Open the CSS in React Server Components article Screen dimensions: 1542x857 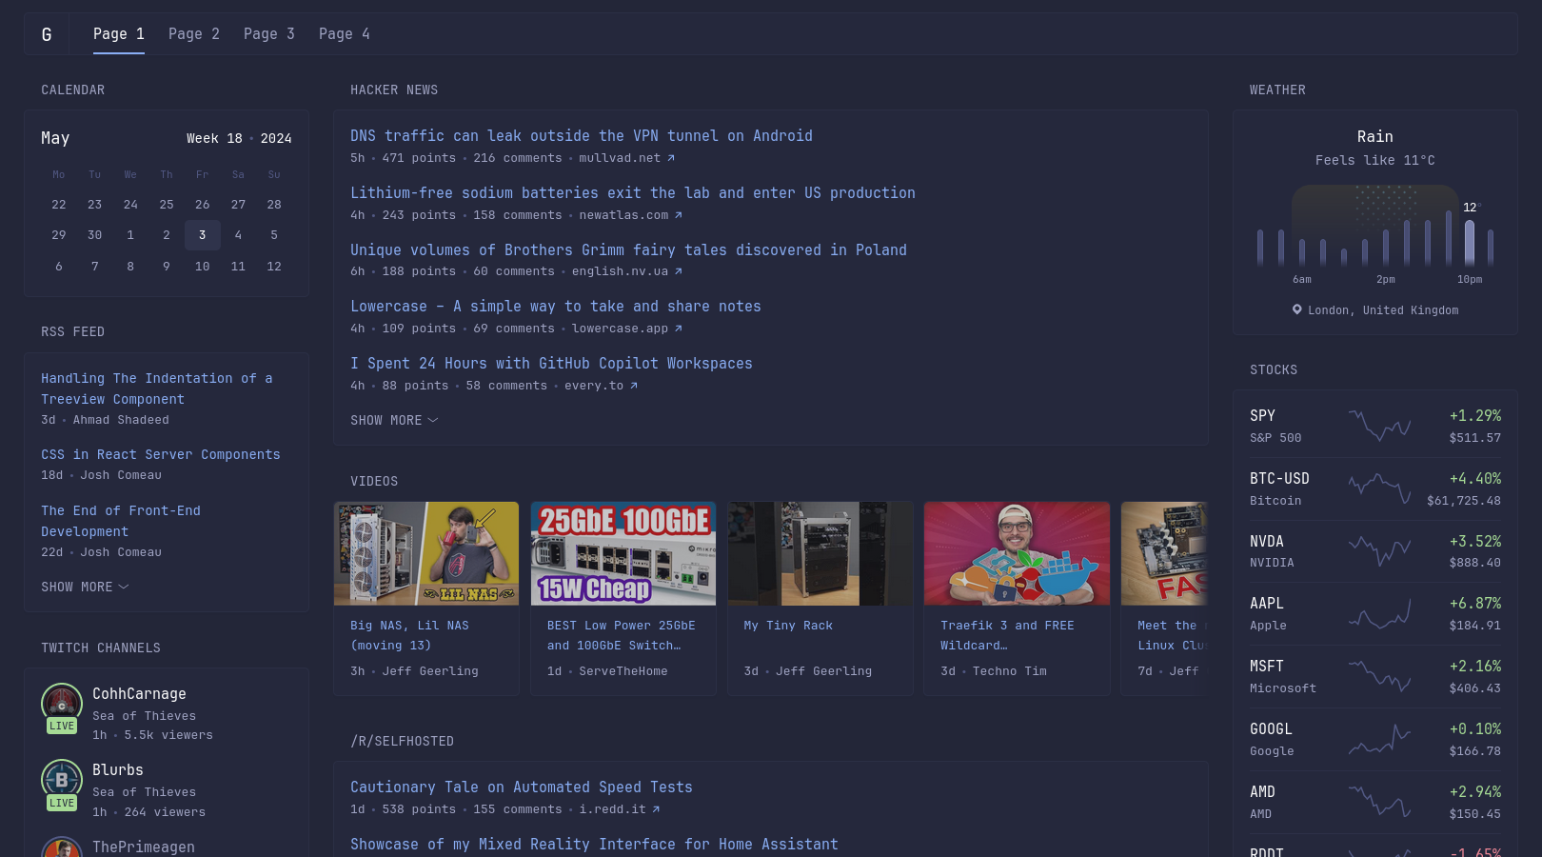(x=161, y=454)
